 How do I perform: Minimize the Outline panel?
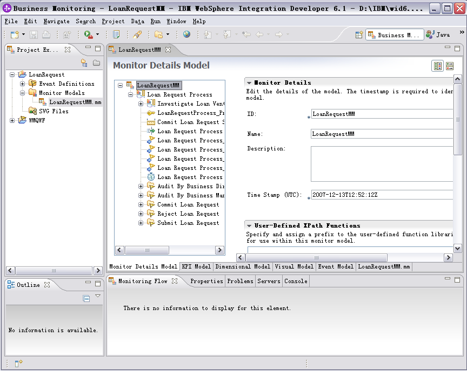[x=88, y=282]
